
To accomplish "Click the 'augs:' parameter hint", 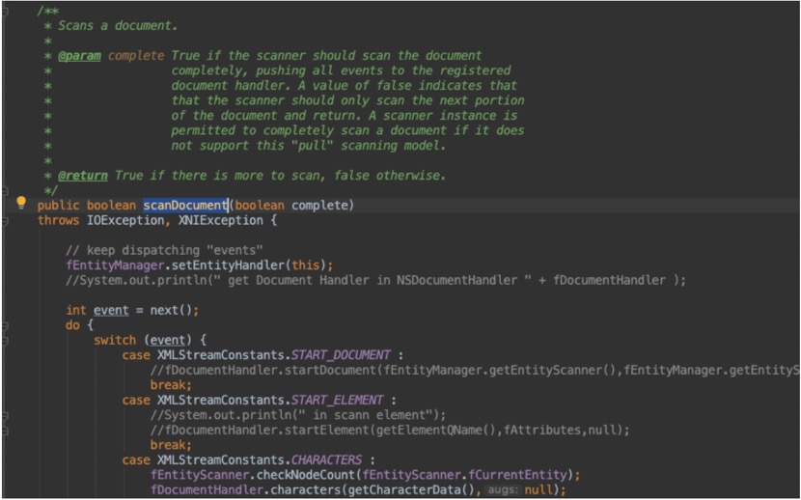I will coord(504,490).
